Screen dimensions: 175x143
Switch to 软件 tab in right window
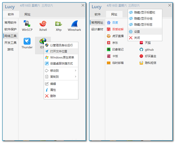click(x=98, y=14)
